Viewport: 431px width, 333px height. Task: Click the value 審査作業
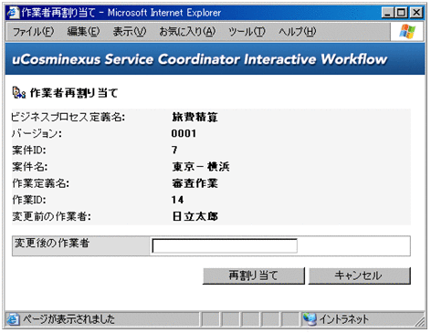click(x=194, y=183)
